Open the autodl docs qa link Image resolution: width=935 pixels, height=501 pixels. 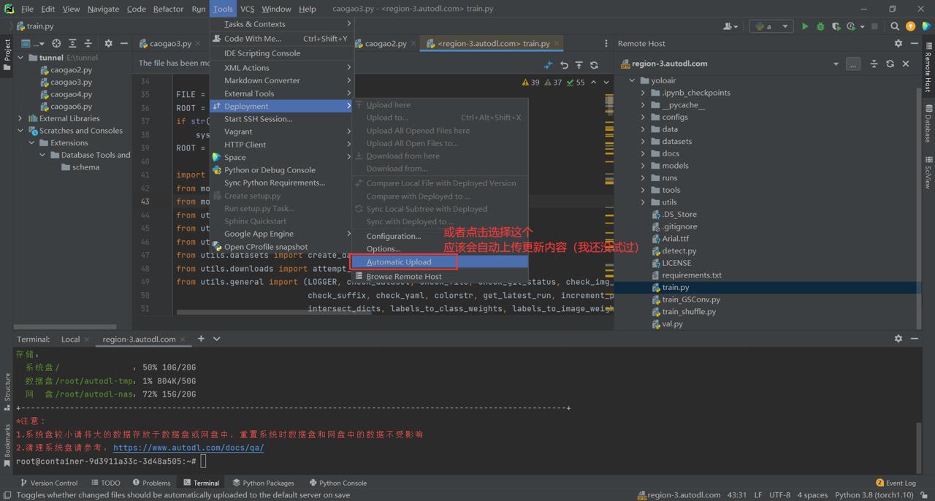pos(188,448)
